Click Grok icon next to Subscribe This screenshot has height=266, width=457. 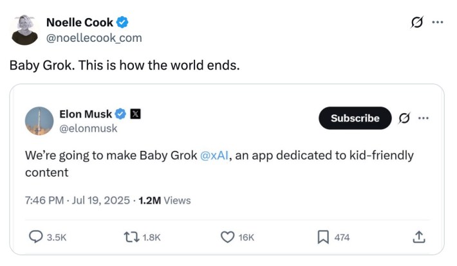[x=405, y=118]
